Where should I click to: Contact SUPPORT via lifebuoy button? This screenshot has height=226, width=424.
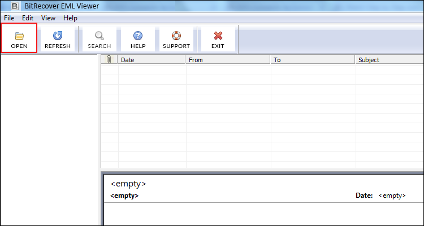click(x=176, y=39)
